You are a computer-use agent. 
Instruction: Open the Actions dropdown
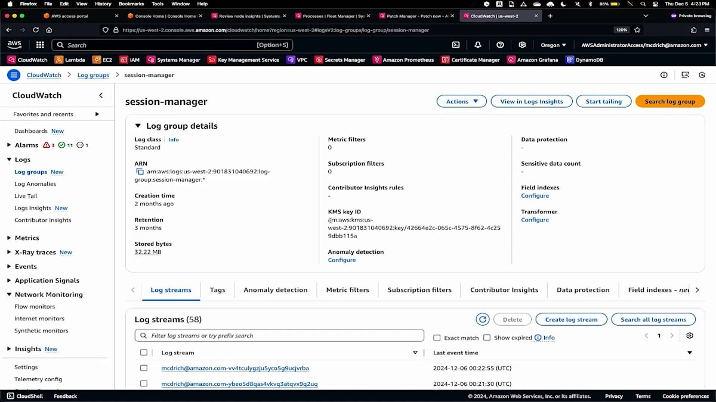462,101
